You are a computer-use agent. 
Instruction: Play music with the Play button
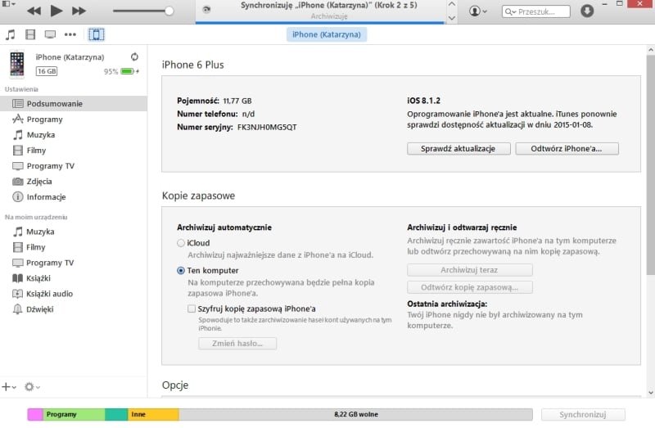tap(56, 11)
